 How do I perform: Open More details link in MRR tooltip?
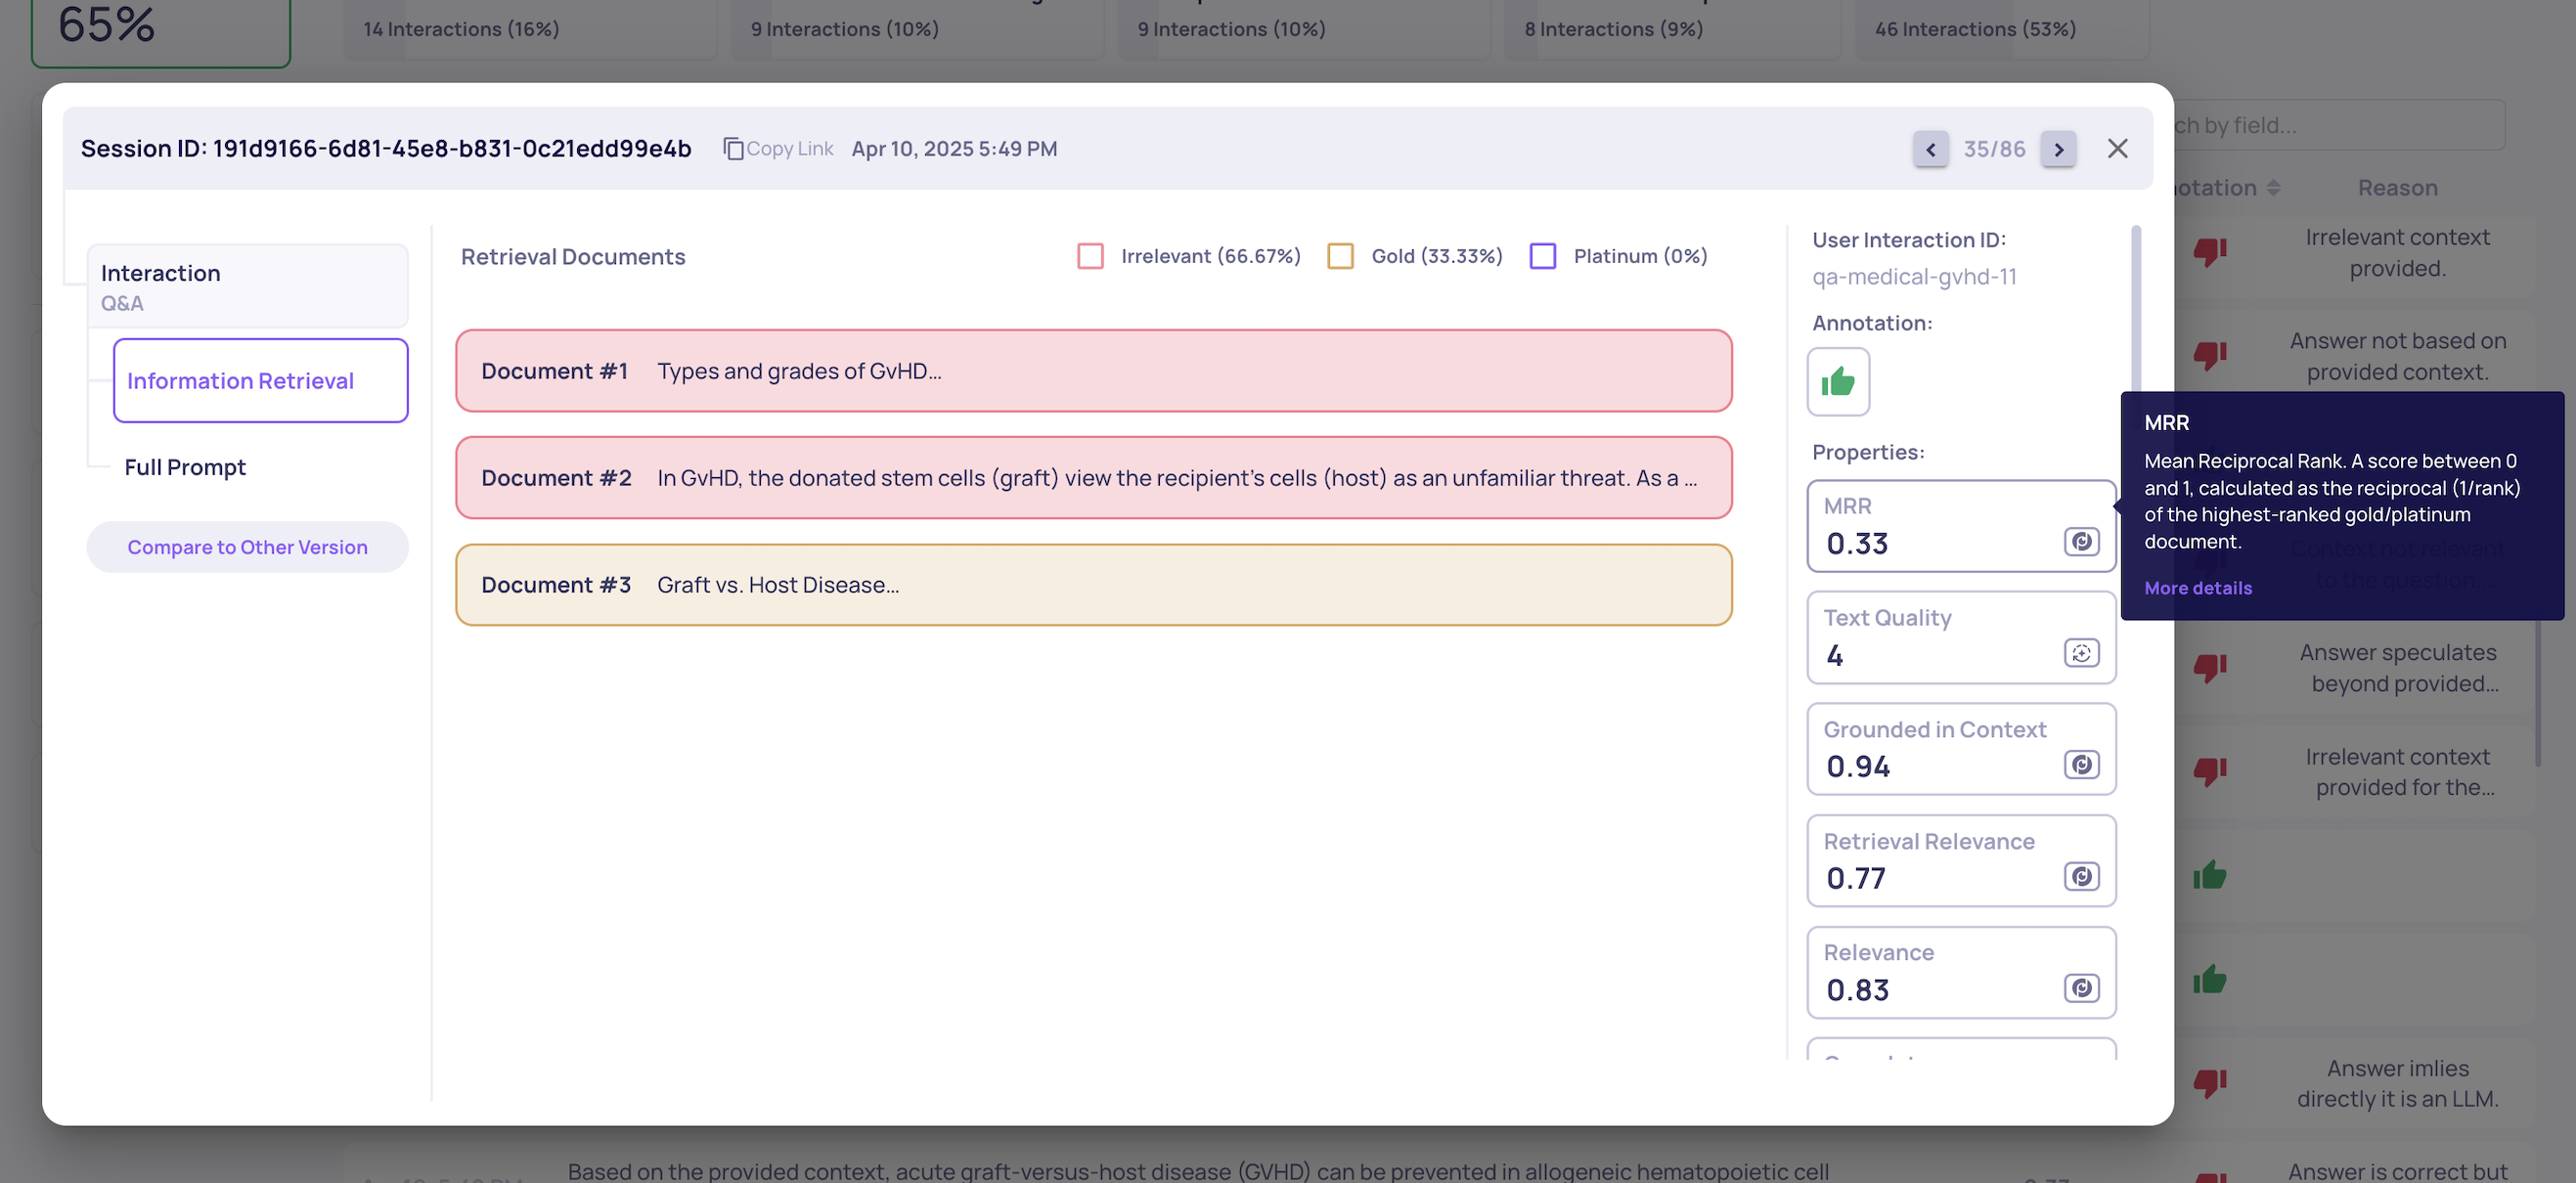(x=2197, y=588)
